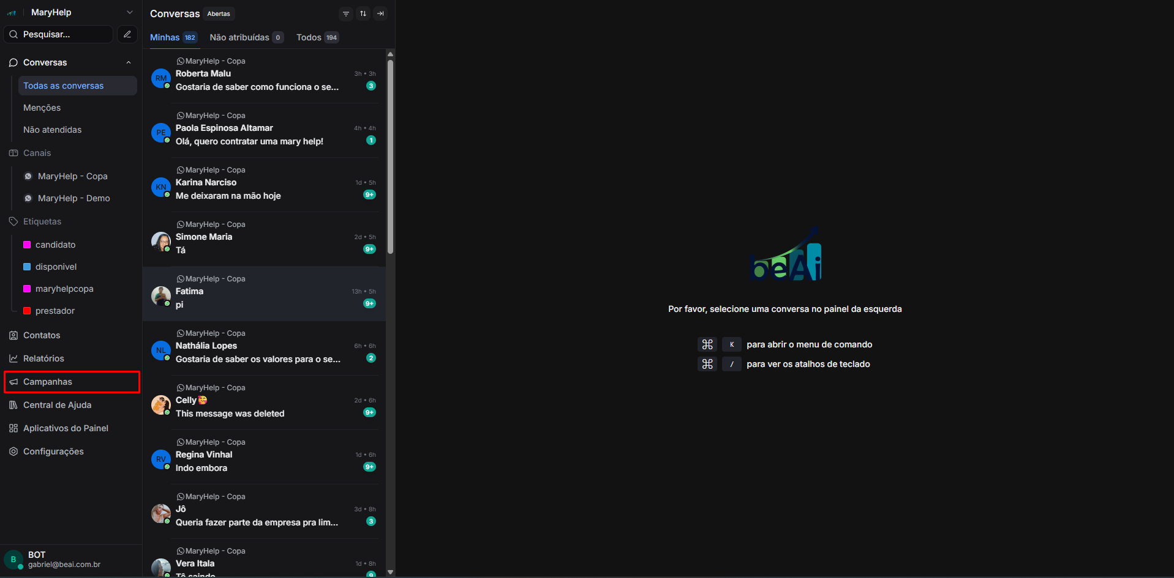Viewport: 1174px width, 578px height.
Task: Click the sort conversations arrows icon
Action: tap(363, 13)
